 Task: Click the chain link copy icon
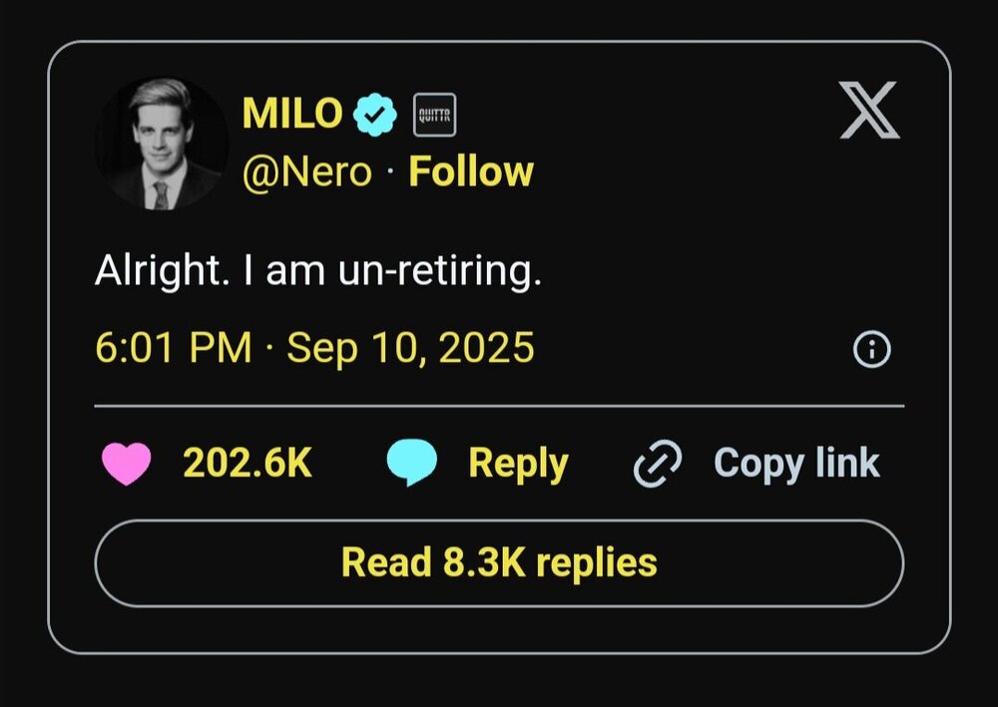point(658,464)
